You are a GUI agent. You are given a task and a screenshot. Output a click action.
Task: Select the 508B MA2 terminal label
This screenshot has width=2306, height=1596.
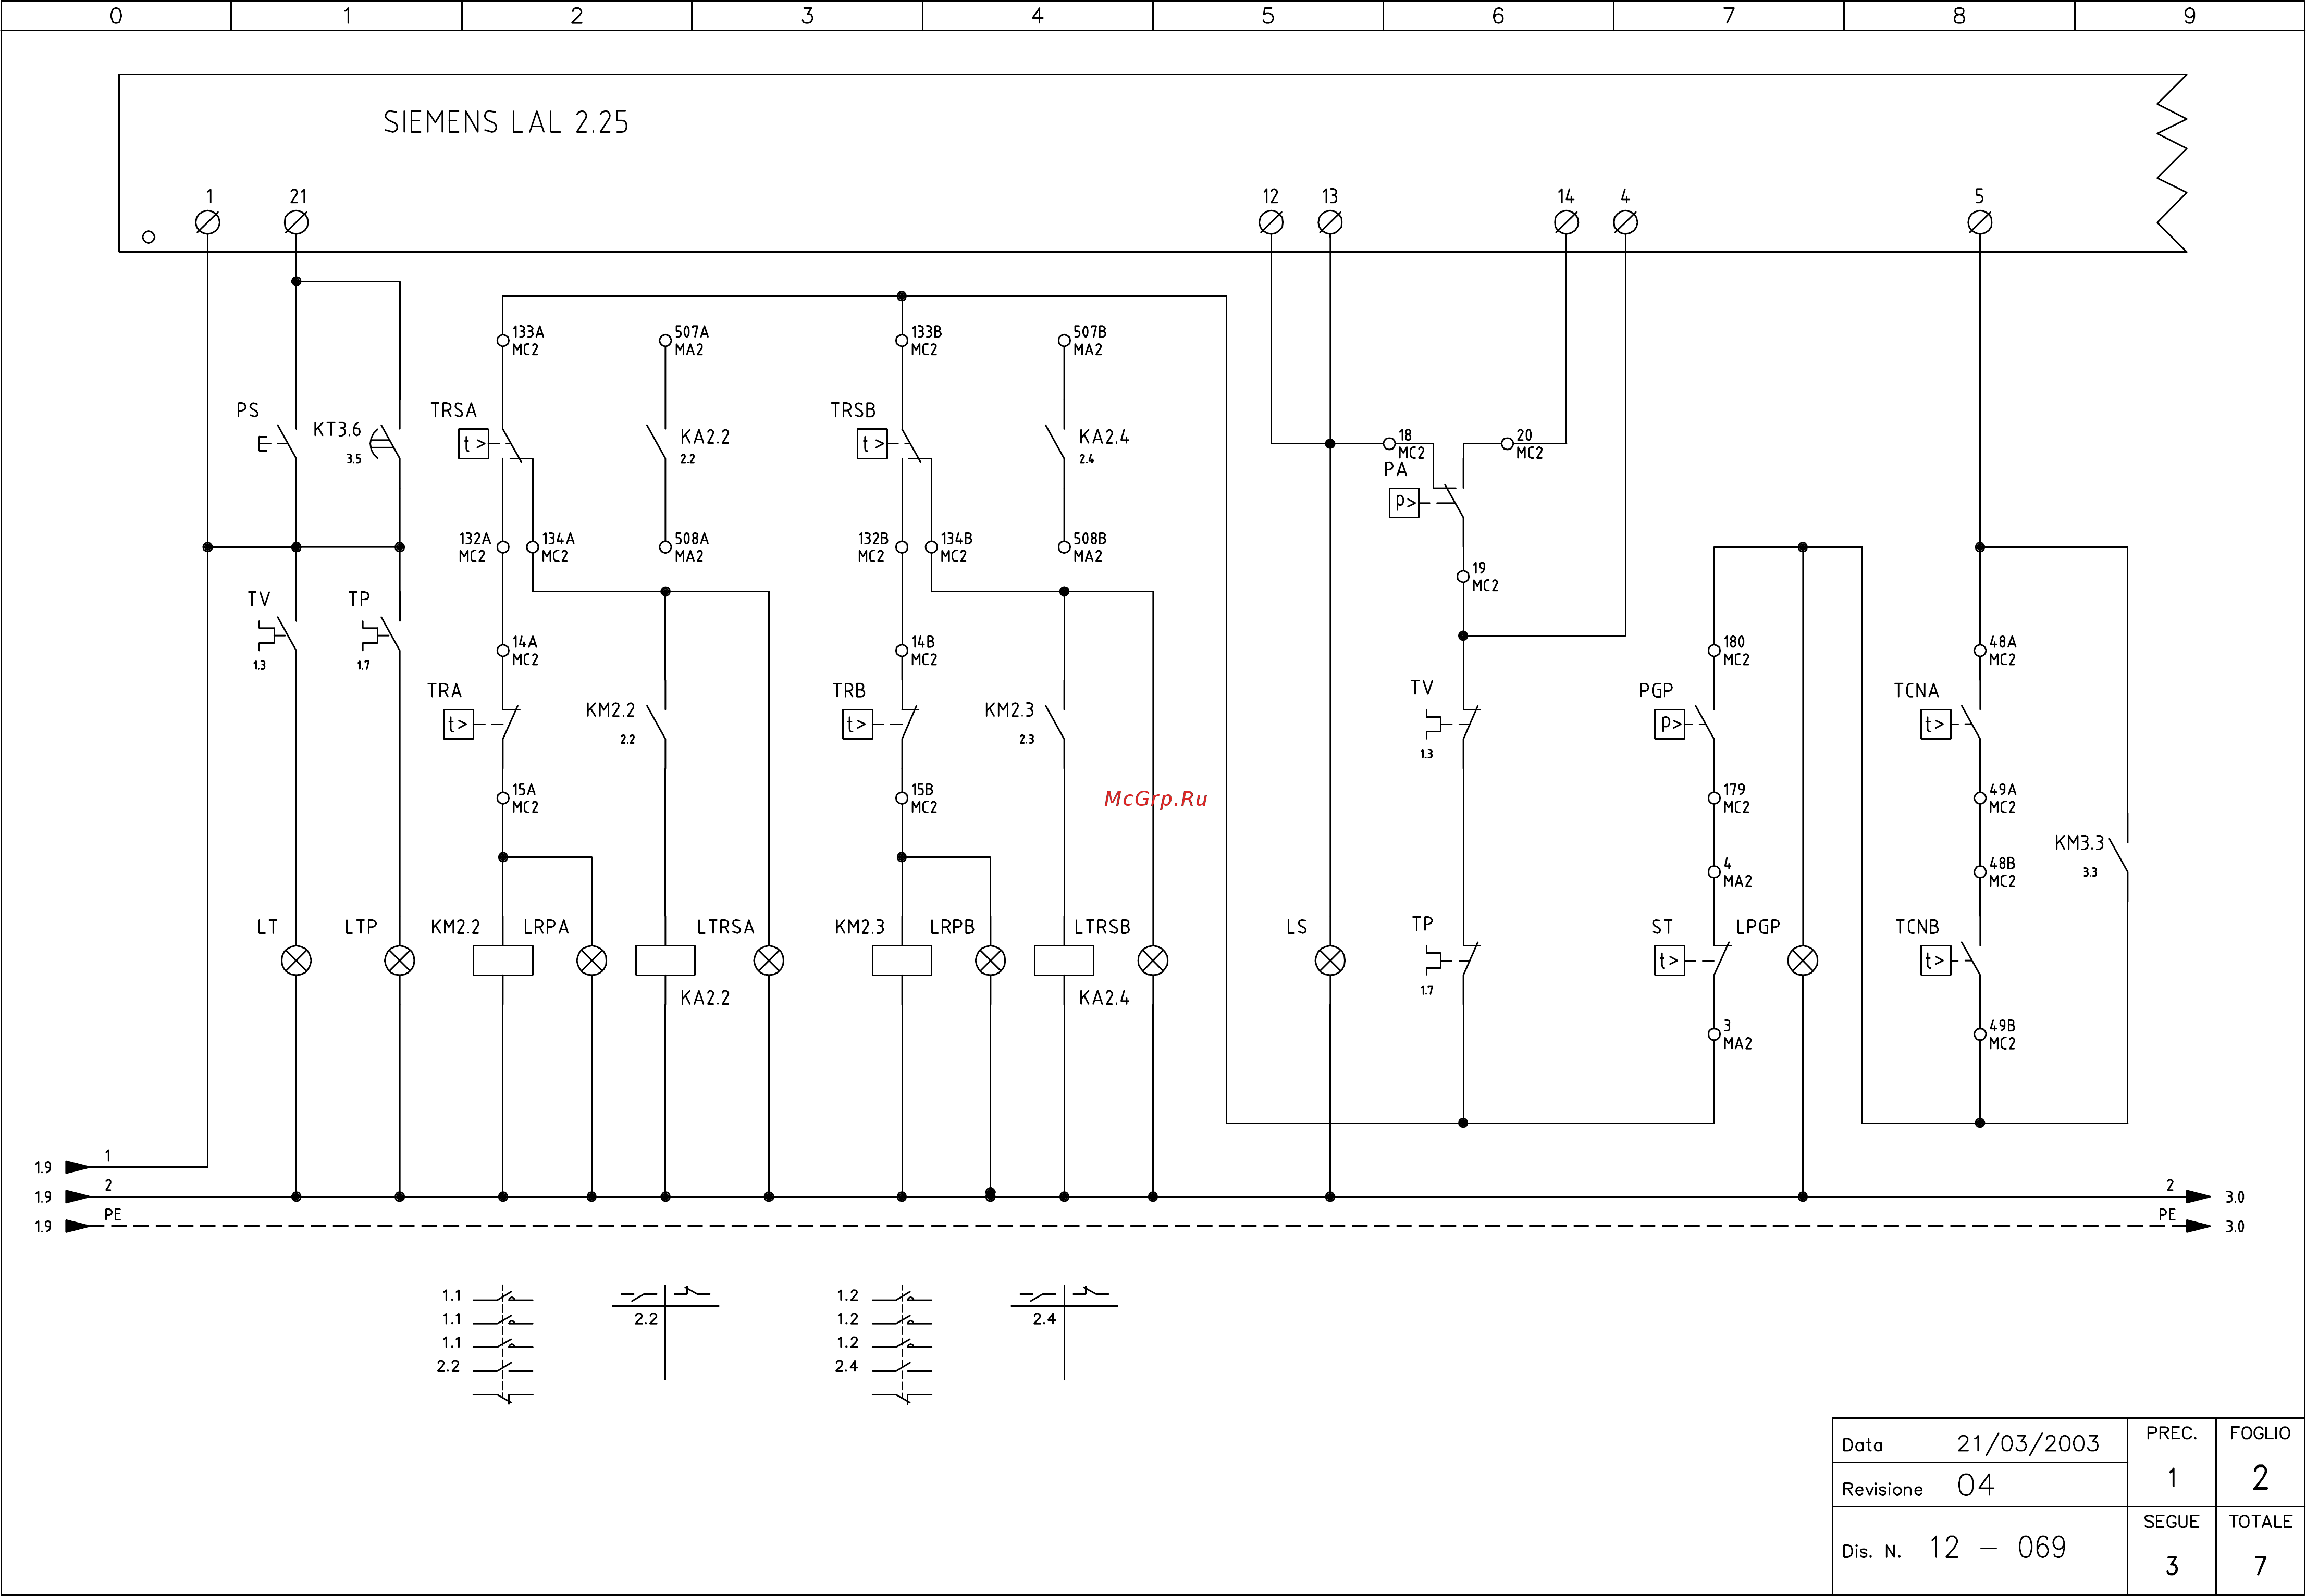coord(1090,547)
